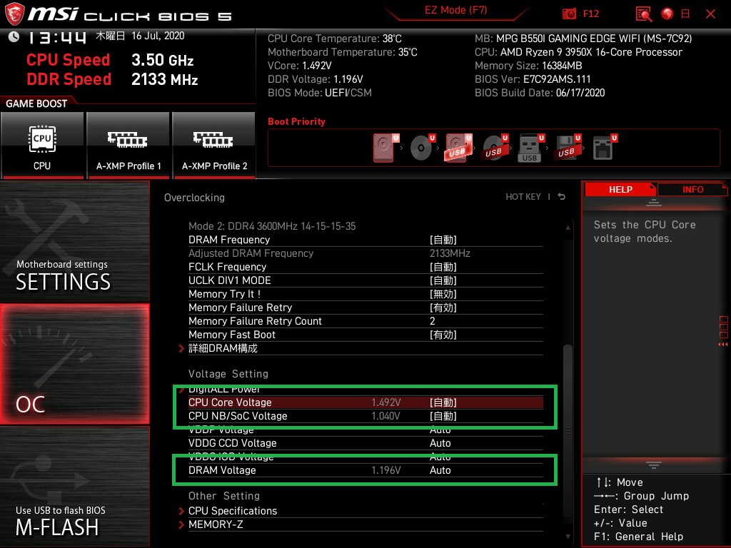The width and height of the screenshot is (731, 548).
Task: Select the Mode 2: DDR4 3600MHz text
Action: point(272,226)
